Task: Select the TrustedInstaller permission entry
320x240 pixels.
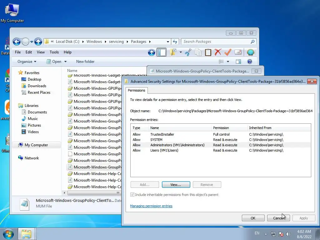Action: click(221, 134)
